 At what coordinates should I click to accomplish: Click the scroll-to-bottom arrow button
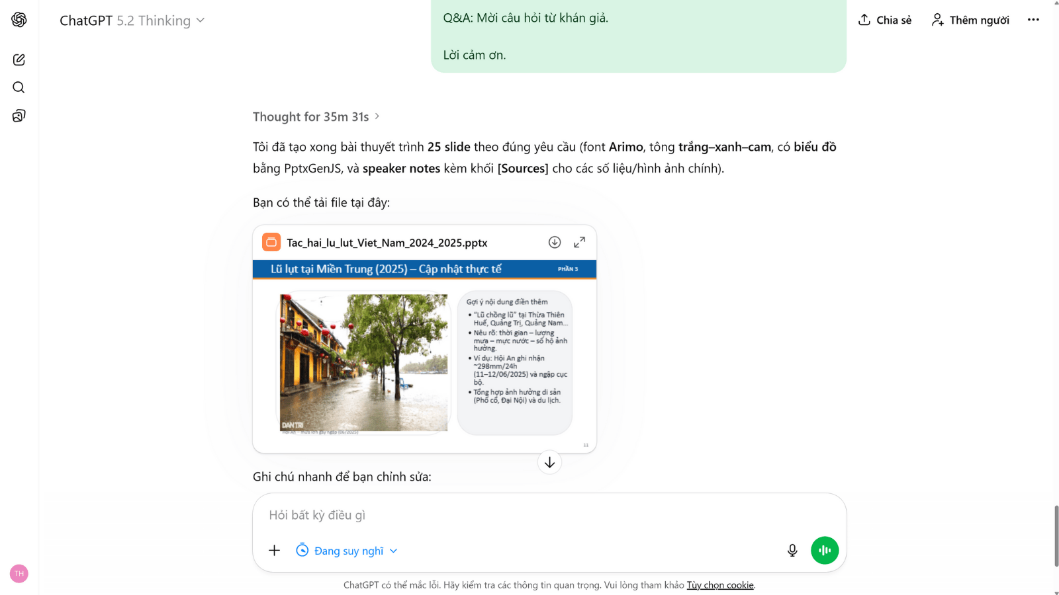[549, 462]
